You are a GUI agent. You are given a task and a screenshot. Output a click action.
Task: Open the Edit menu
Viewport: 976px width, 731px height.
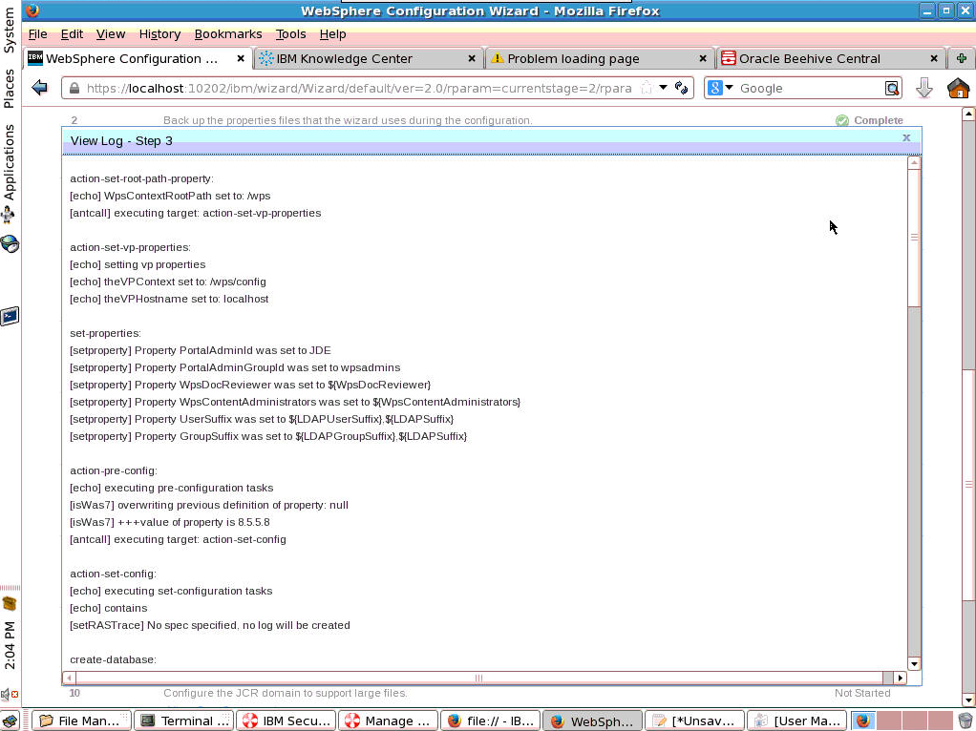click(x=72, y=34)
